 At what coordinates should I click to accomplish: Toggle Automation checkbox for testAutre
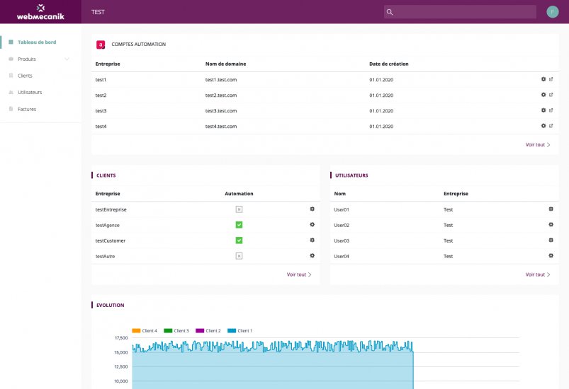pyautogui.click(x=239, y=256)
